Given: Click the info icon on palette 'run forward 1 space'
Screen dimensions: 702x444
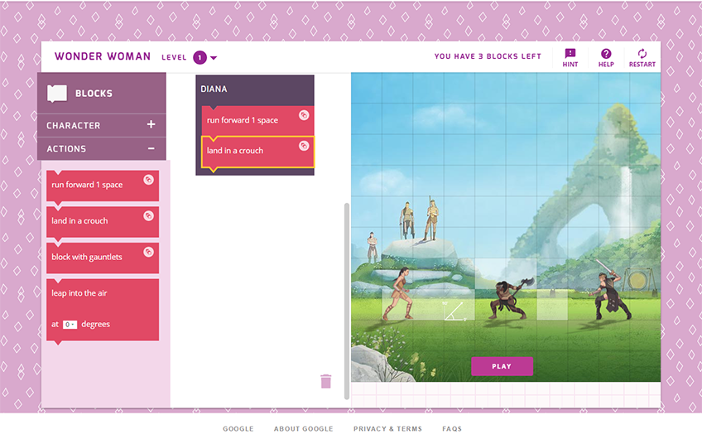Looking at the screenshot, I should click(x=149, y=180).
